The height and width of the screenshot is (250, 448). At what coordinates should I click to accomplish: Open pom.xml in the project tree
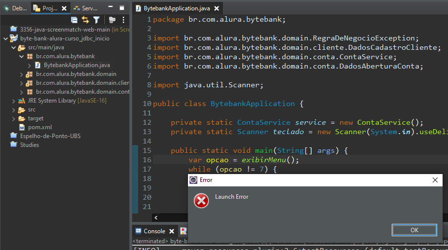pyautogui.click(x=39, y=127)
